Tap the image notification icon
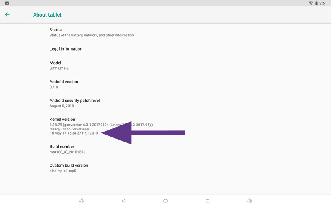 click(7, 3)
